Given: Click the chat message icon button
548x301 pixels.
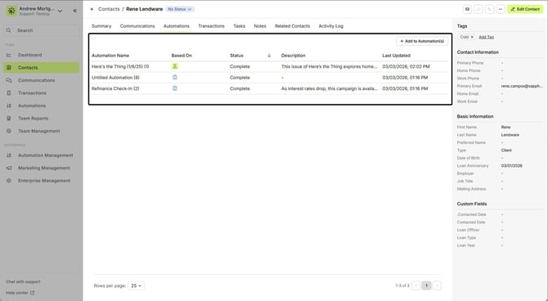Looking at the screenshot, I should click(478, 9).
